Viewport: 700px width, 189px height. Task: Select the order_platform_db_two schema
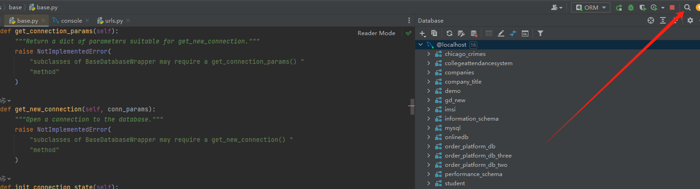pos(476,165)
